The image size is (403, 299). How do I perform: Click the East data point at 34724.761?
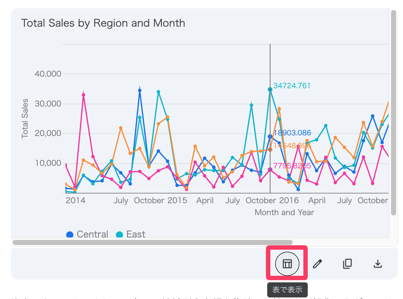[x=270, y=90]
